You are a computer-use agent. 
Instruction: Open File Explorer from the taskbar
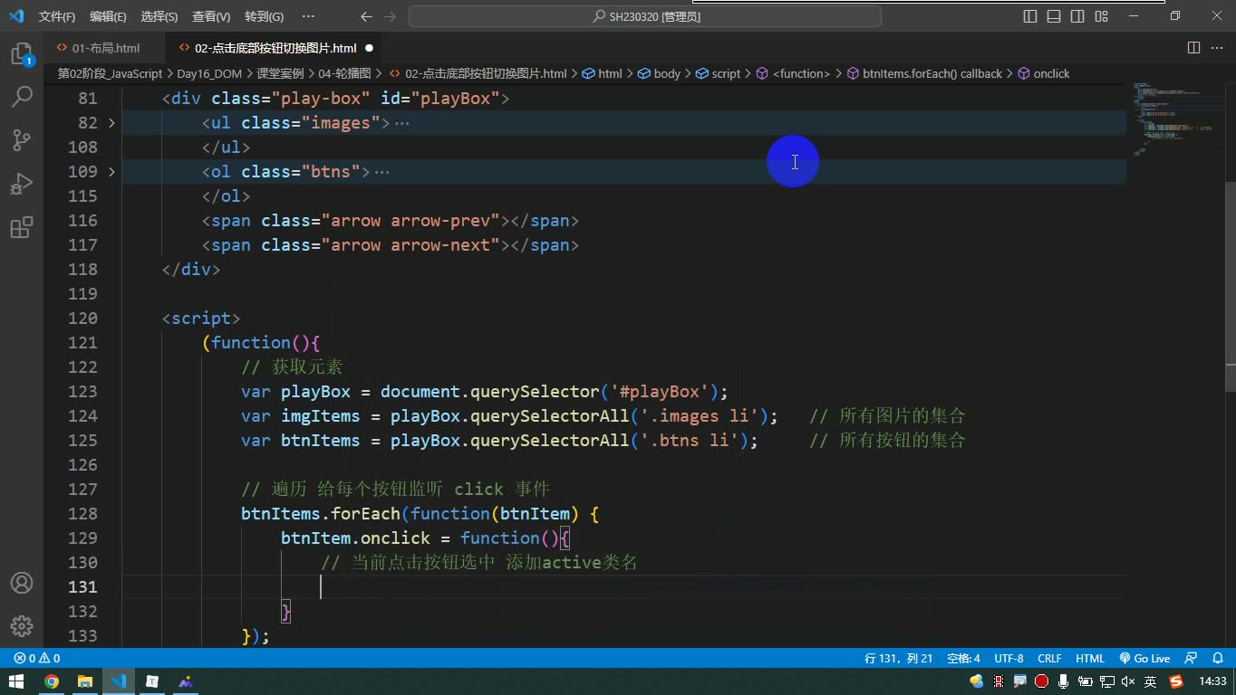click(85, 681)
